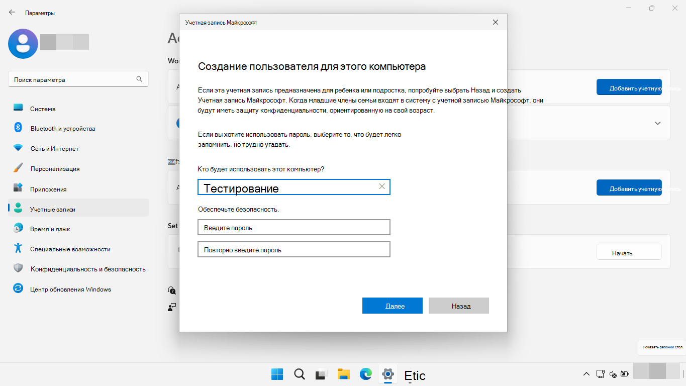Click the Повторно введите пароль field
Image resolution: width=686 pixels, height=386 pixels.
pyautogui.click(x=294, y=249)
